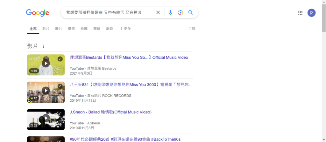This screenshot has width=326, height=142.
Task: Open 理想混蛋 Miss You So video link
Action: pos(129,57)
